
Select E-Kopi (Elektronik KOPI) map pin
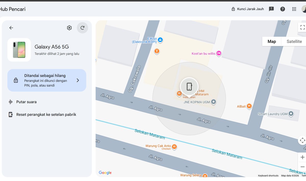point(160,40)
